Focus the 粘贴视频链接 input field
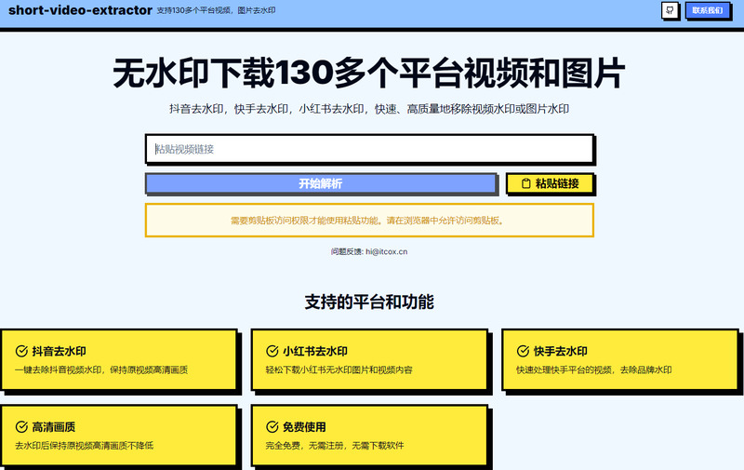Image resolution: width=744 pixels, height=470 pixels. point(369,149)
